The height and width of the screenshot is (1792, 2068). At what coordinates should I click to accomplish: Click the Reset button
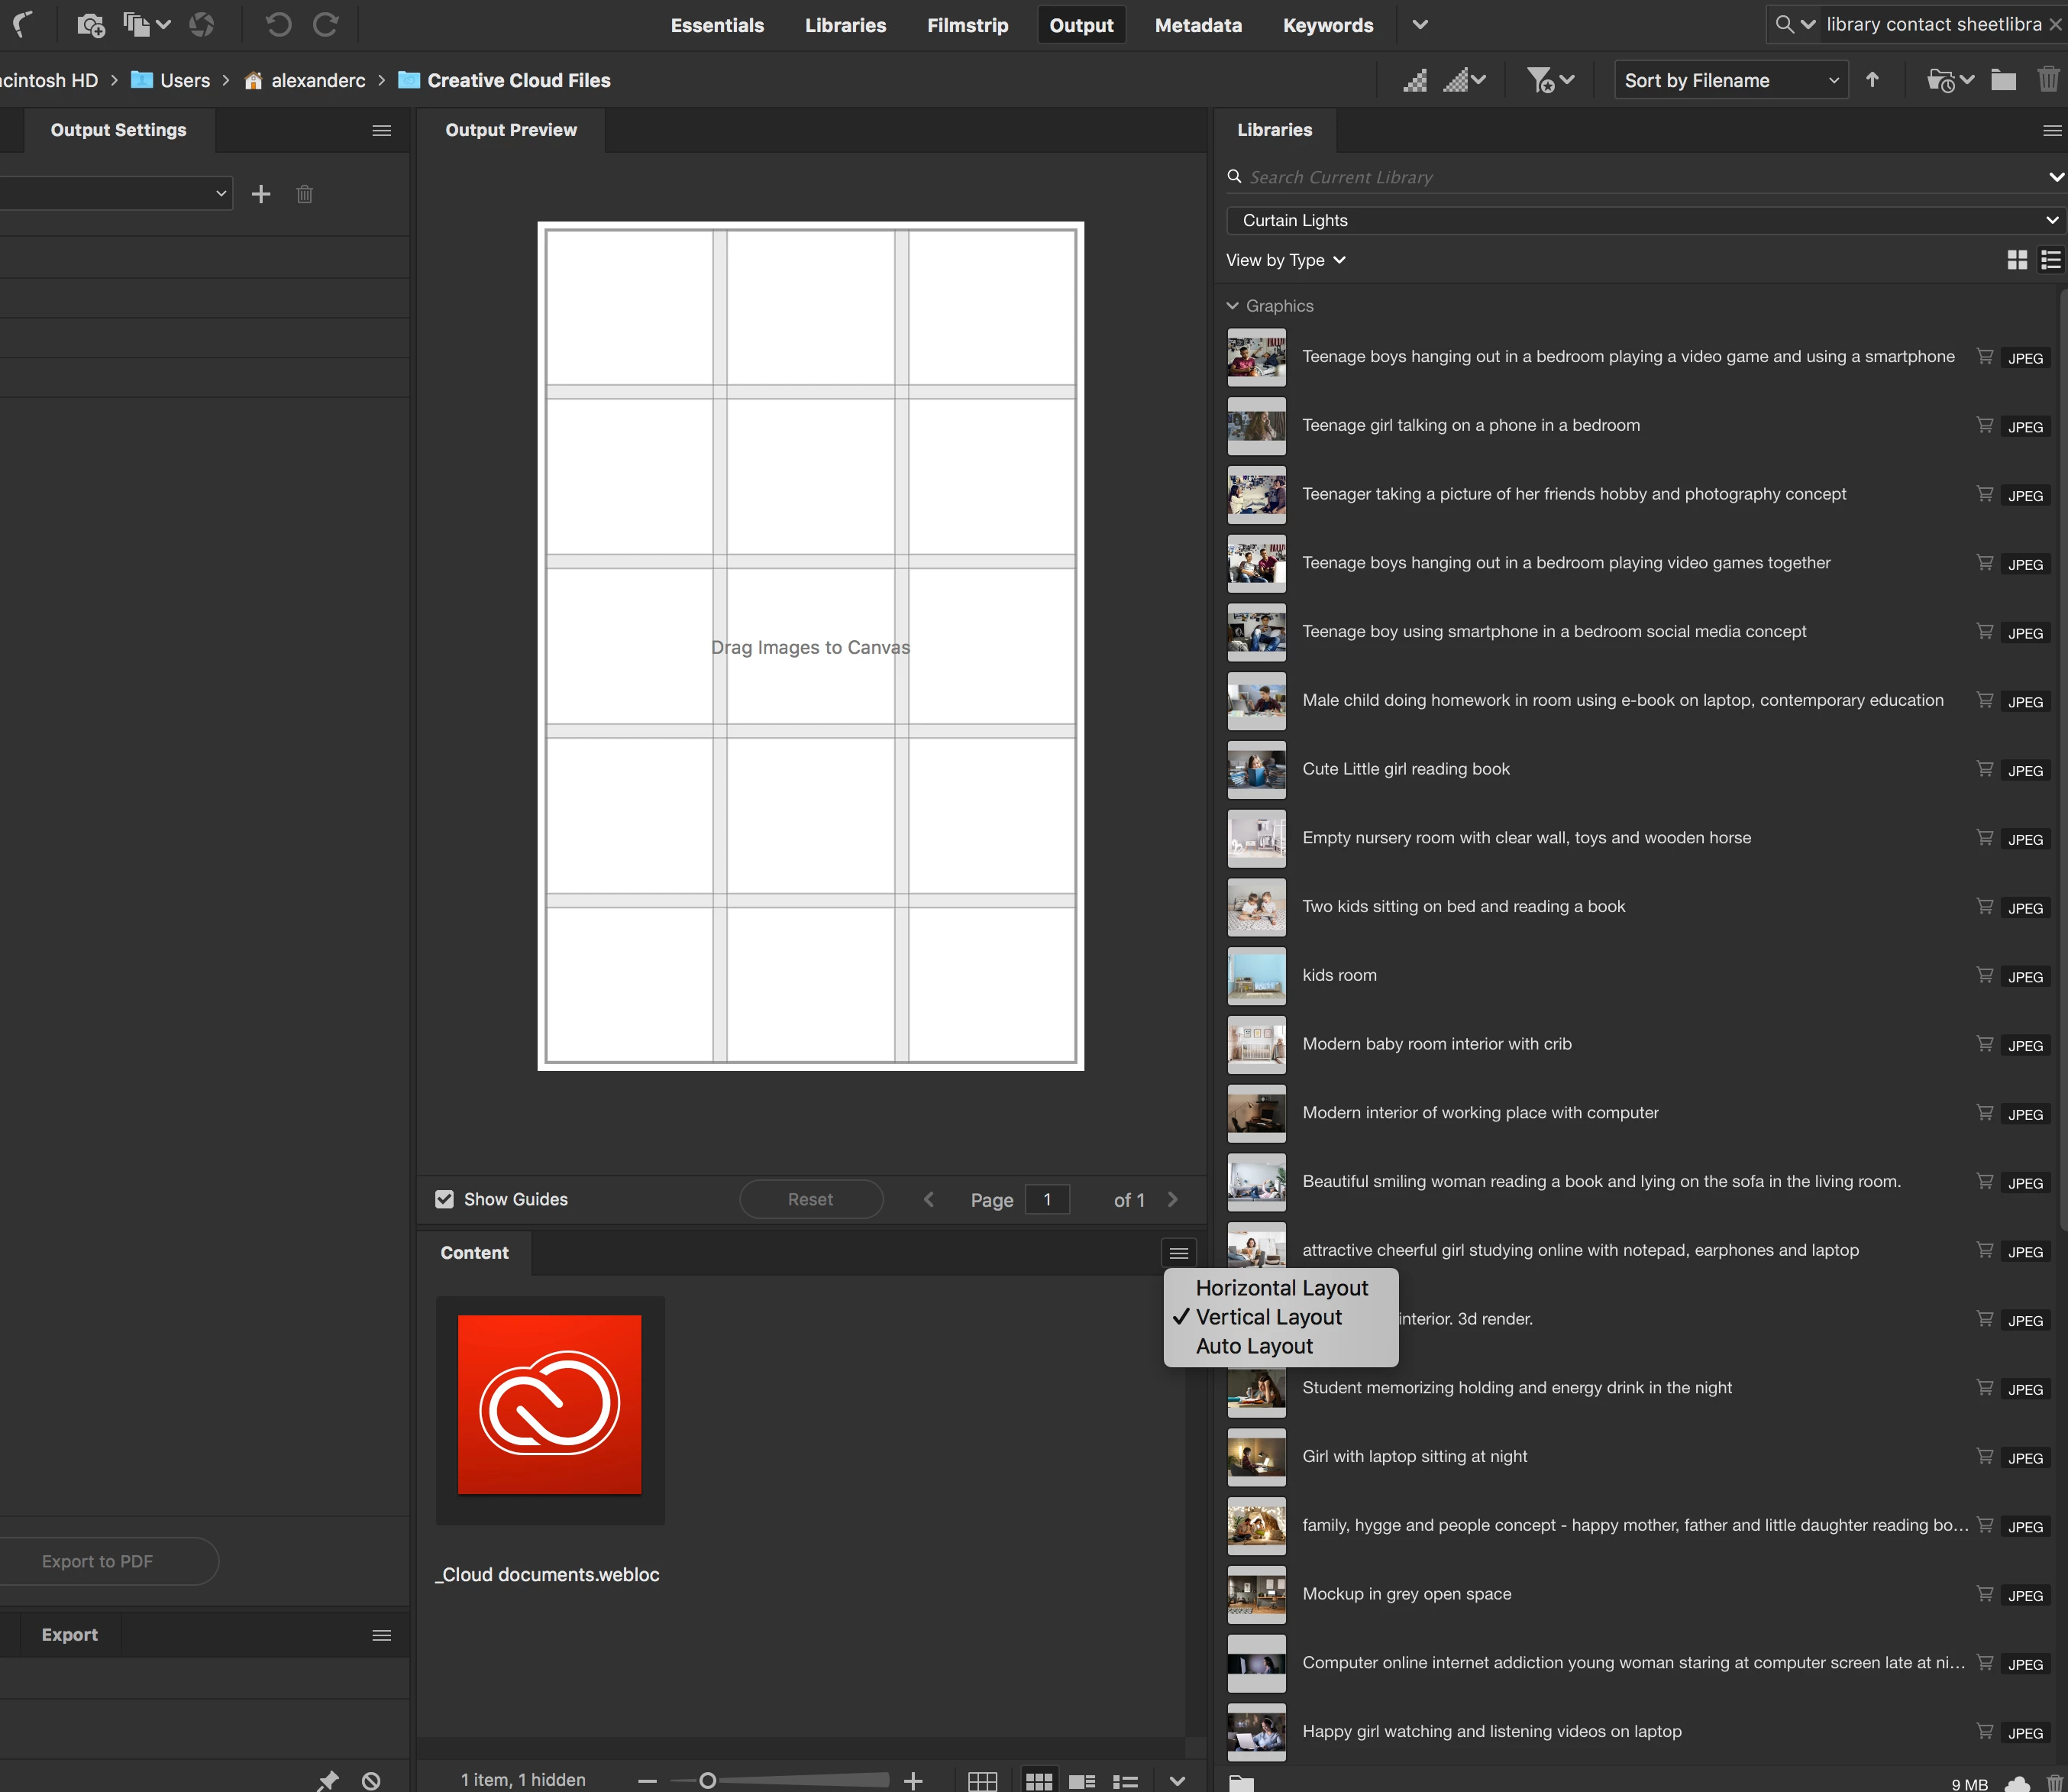point(809,1199)
